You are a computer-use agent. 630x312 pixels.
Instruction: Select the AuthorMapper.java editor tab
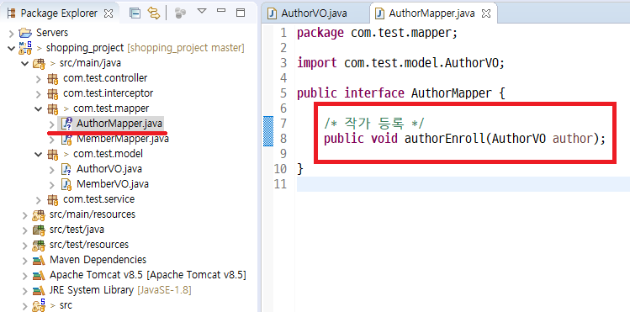point(431,13)
